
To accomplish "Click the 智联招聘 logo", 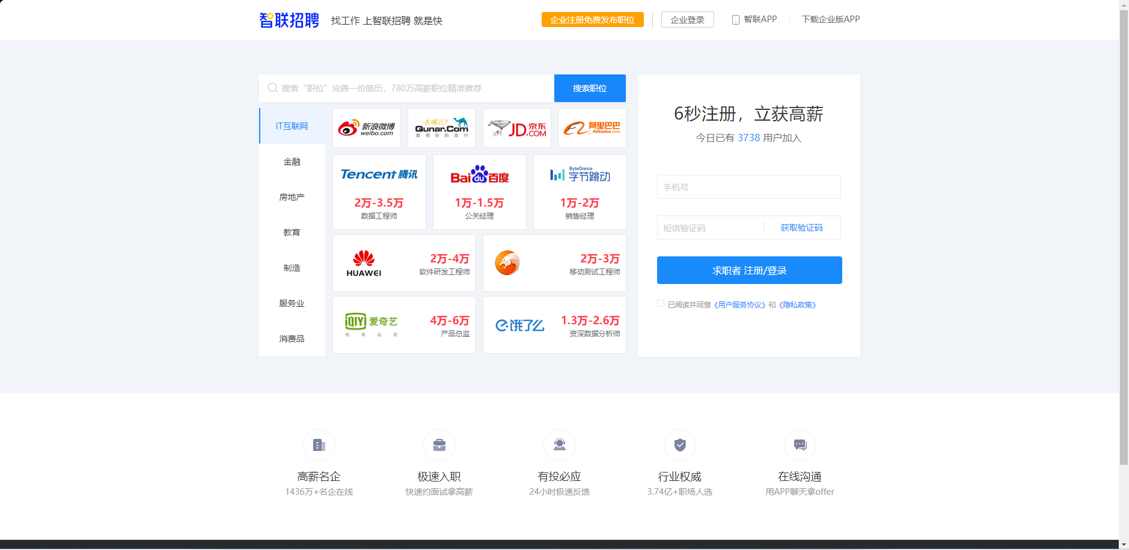I will [289, 20].
